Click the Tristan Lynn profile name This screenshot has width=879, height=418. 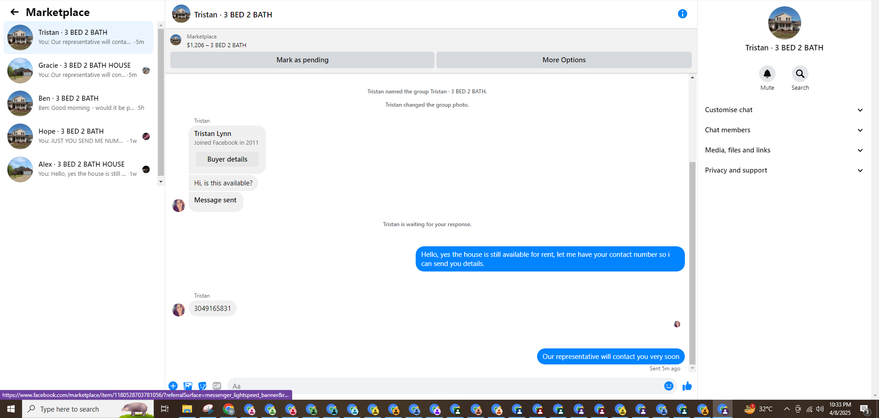pos(212,134)
